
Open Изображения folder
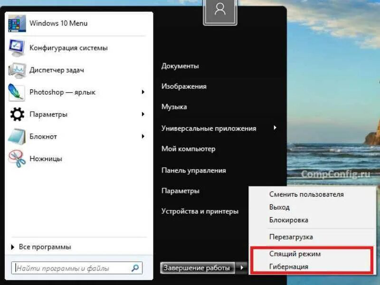click(x=184, y=86)
